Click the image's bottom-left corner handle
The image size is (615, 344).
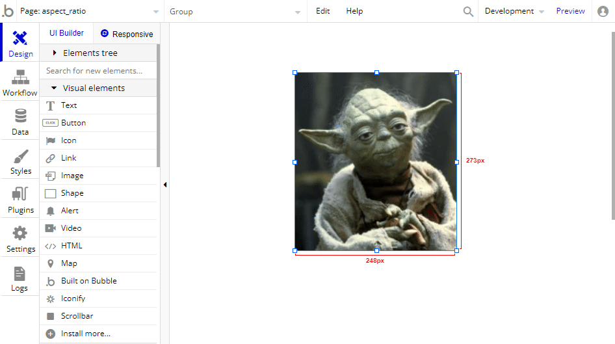[x=295, y=250]
